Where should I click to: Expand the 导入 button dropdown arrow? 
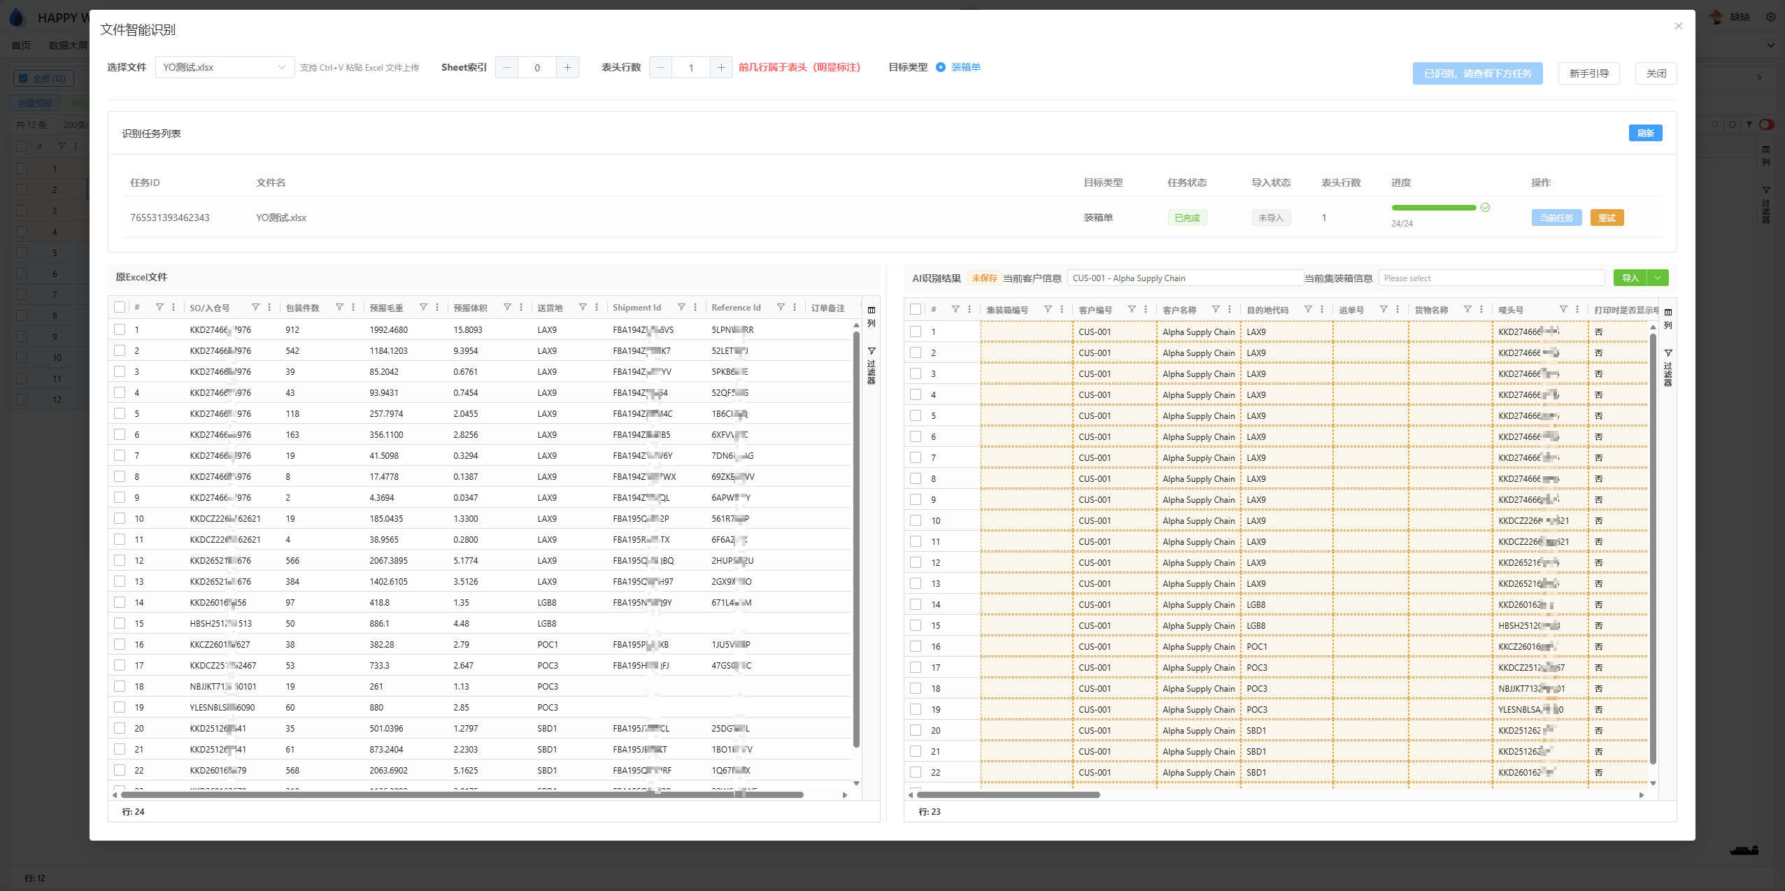tap(1658, 278)
